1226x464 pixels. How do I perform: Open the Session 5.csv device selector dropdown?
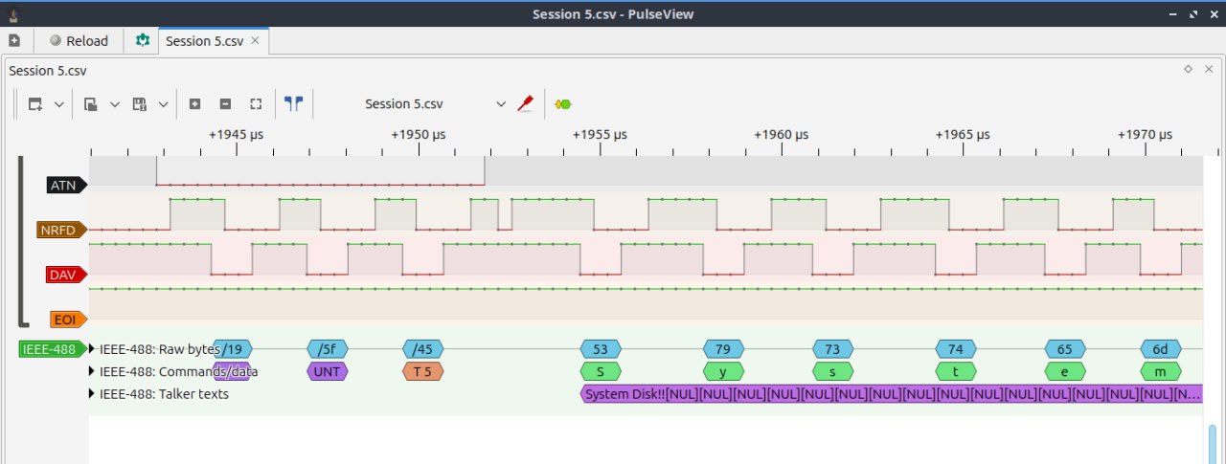[436, 104]
